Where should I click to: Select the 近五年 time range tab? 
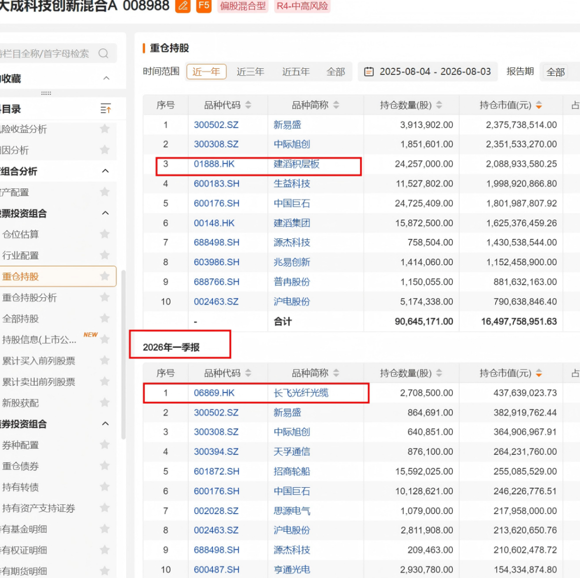click(x=296, y=71)
